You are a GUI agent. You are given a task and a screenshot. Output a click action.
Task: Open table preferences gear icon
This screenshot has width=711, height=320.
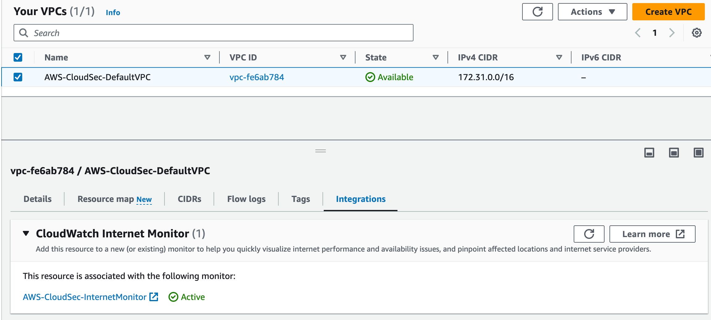(x=696, y=33)
